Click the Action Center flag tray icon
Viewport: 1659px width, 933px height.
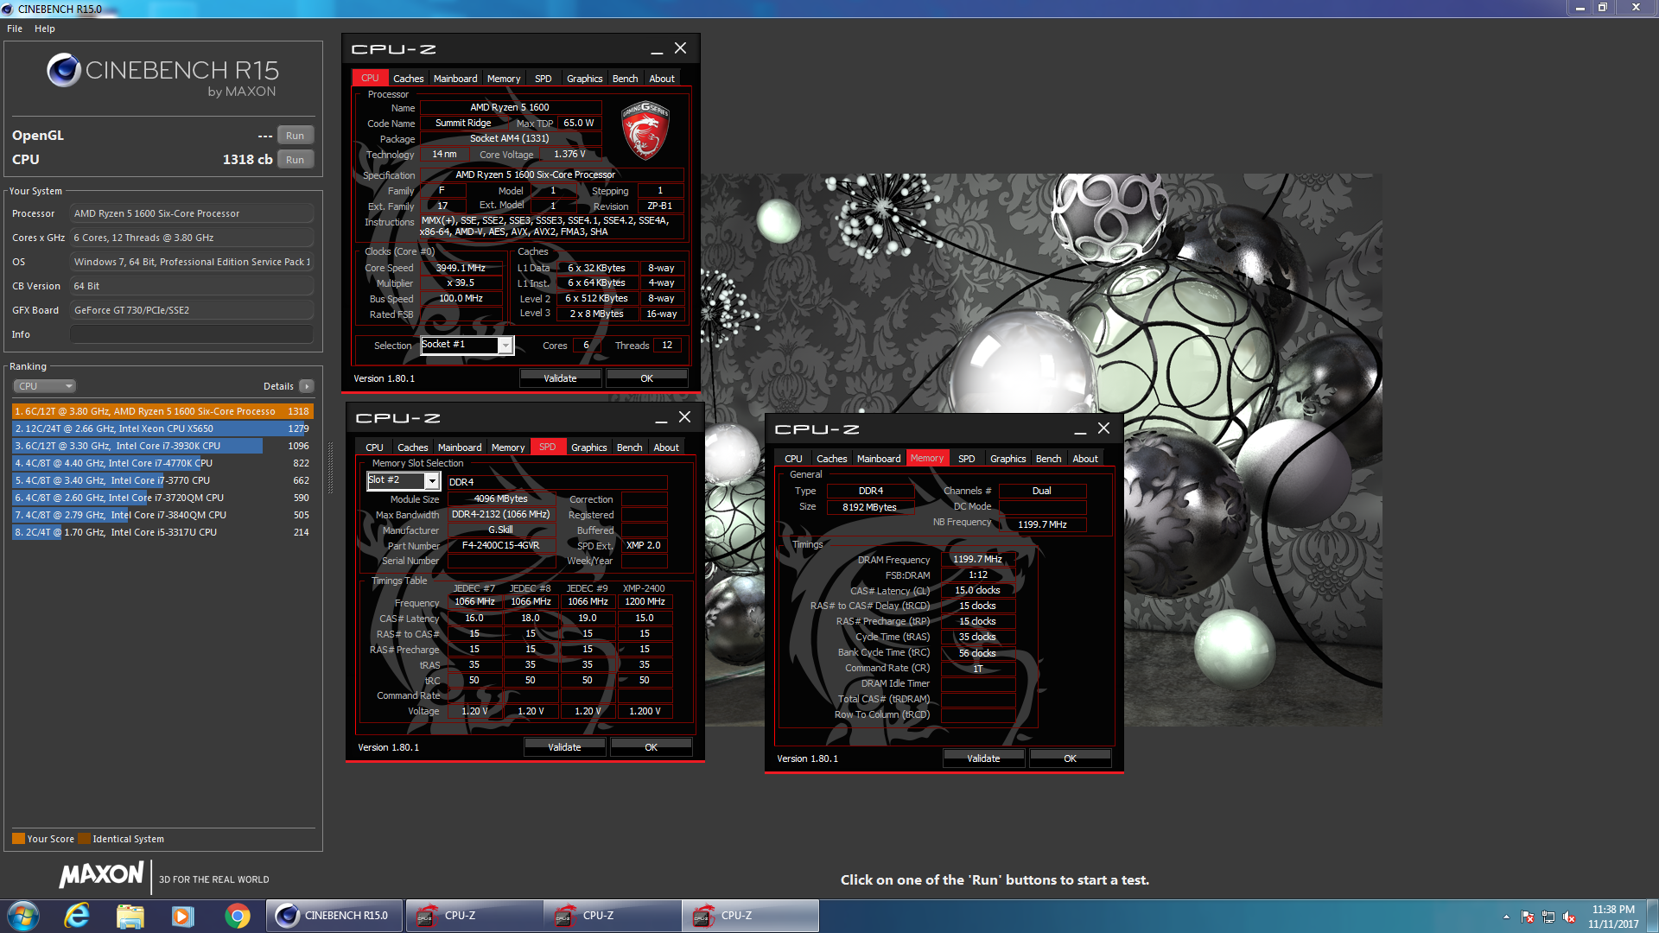pos(1528,917)
